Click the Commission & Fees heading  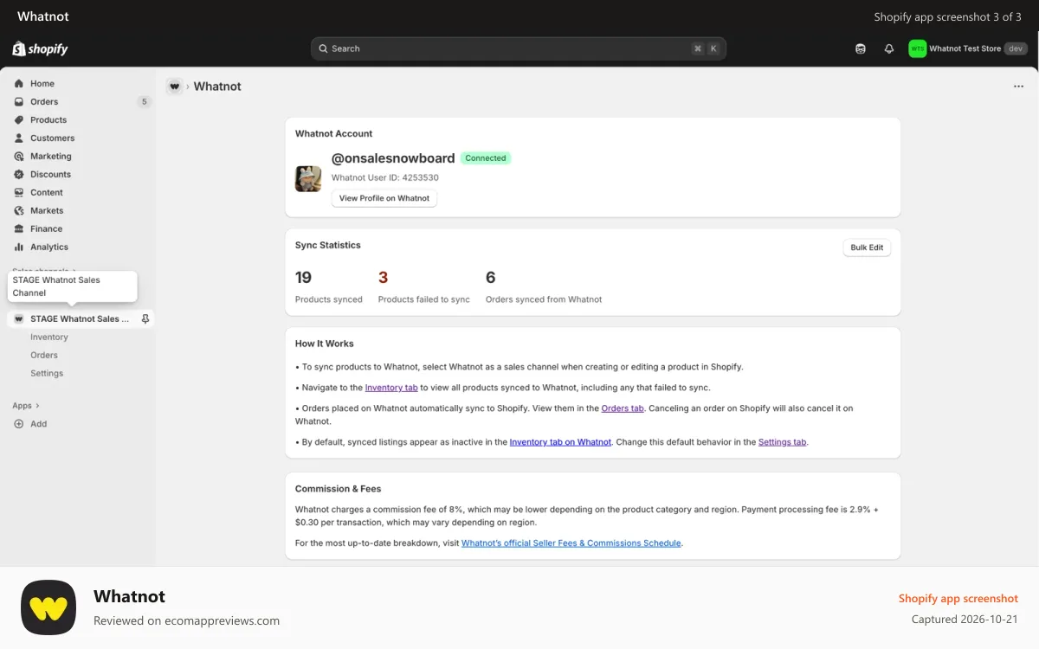point(339,489)
